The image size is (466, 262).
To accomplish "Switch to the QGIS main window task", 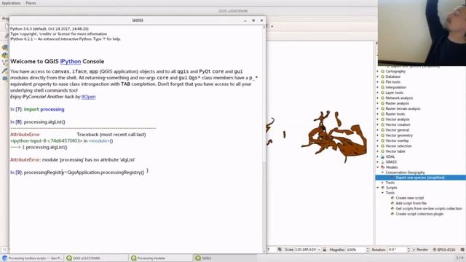I will pos(96,258).
